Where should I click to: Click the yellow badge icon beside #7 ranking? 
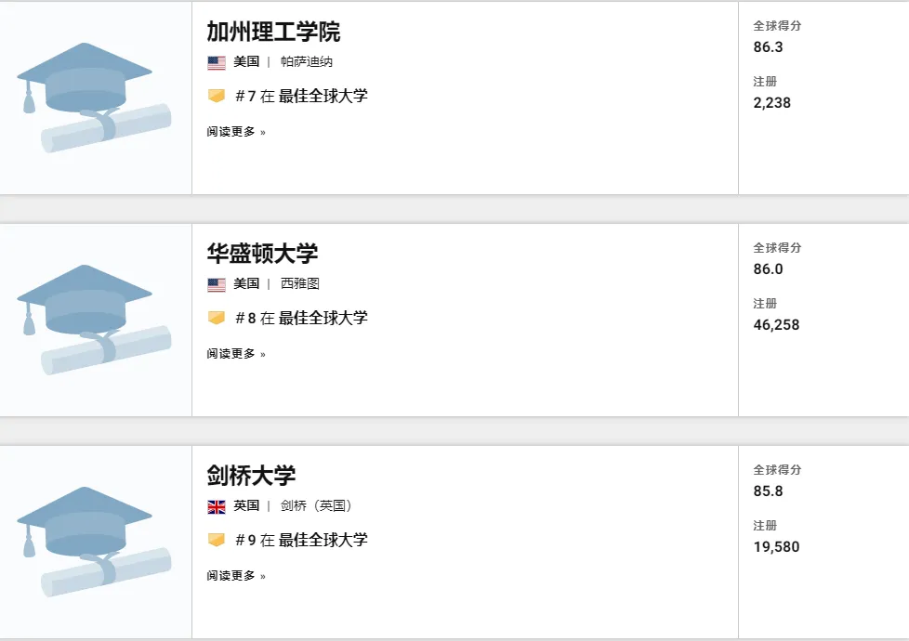[x=217, y=96]
